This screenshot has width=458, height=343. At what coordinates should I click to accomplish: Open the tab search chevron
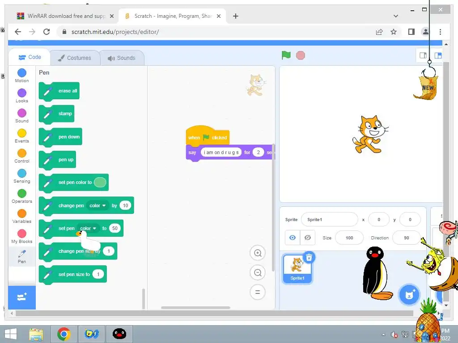(395, 16)
